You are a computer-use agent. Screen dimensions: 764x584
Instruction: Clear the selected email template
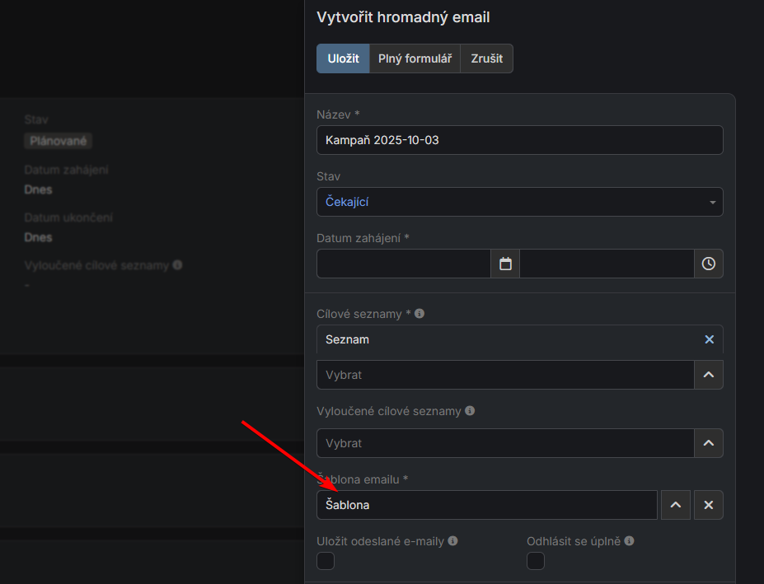tap(708, 505)
